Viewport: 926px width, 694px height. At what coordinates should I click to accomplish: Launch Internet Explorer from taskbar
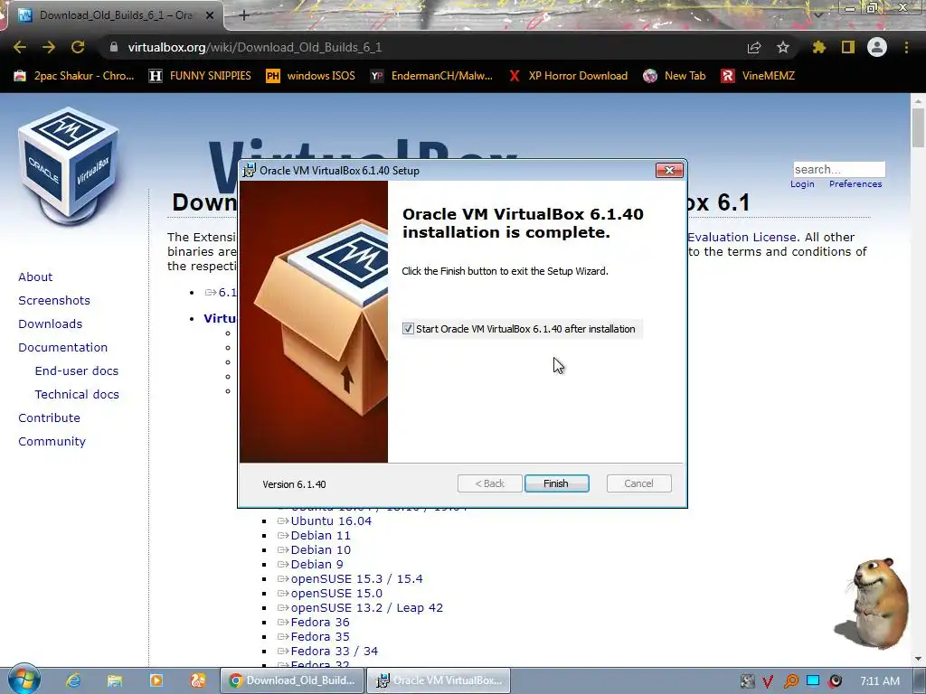pyautogui.click(x=73, y=680)
